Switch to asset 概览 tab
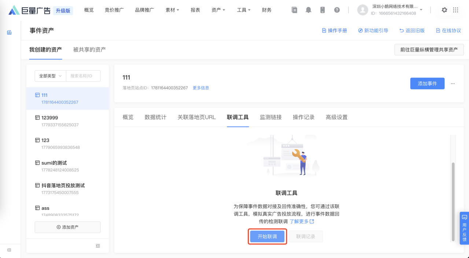 [128, 117]
